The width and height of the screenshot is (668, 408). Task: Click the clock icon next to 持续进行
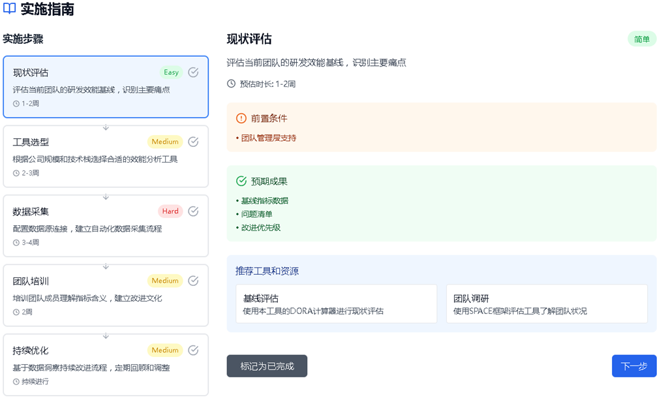click(x=16, y=382)
